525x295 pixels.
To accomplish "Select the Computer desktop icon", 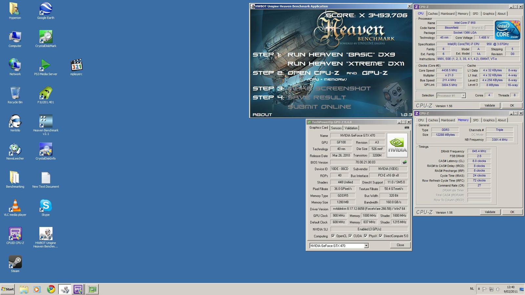I will point(15,39).
